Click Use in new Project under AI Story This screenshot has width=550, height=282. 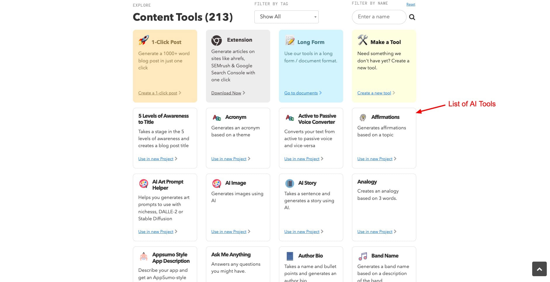(x=302, y=232)
